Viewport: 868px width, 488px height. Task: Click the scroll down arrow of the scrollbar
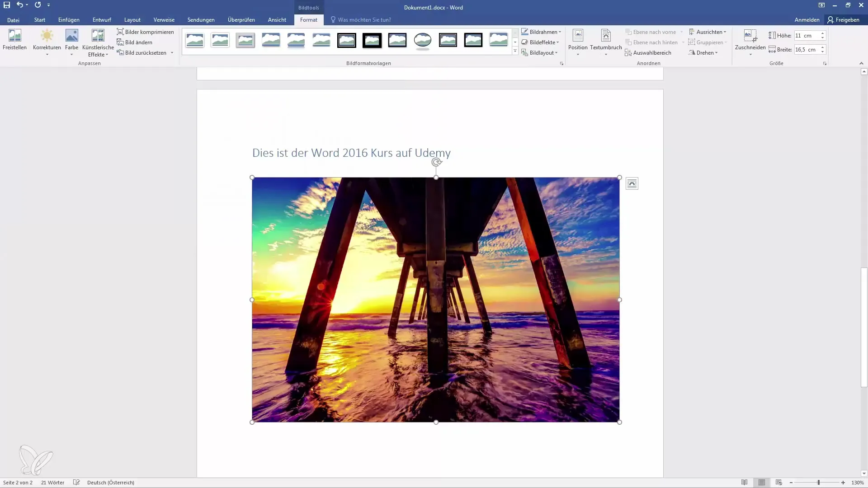point(864,474)
